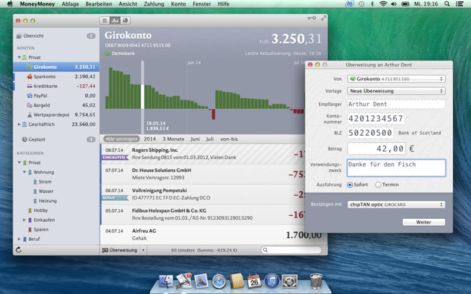Open the PayPal account in sidebar

[x=41, y=95]
